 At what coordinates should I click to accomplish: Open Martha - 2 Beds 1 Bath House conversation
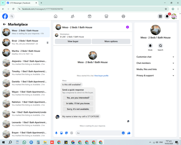click(x=25, y=53)
